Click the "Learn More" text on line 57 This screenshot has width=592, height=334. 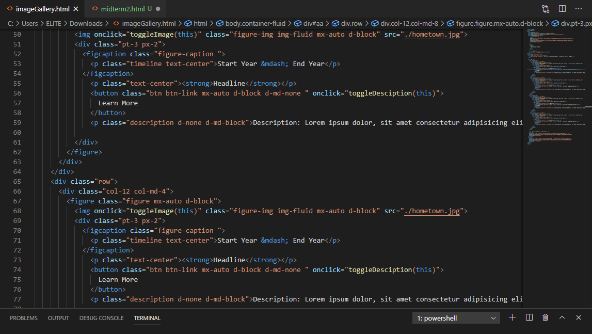(118, 103)
